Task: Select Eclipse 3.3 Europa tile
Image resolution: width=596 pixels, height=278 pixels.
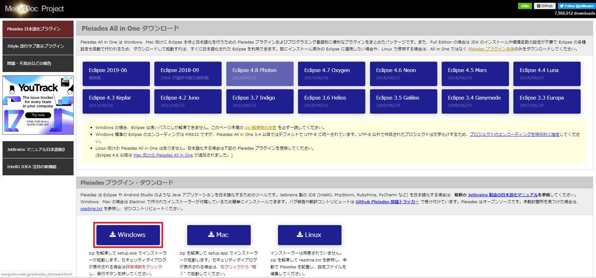Action: coord(547,101)
